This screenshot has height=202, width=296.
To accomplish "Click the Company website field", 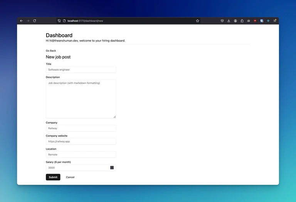I will [81, 141].
